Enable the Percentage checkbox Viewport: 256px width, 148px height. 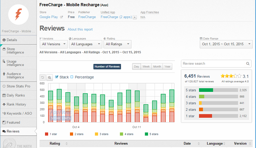click(x=72, y=77)
